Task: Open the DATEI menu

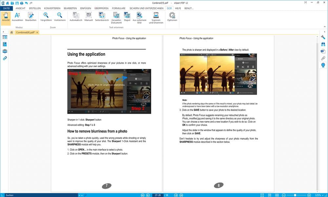Action: pos(6,8)
